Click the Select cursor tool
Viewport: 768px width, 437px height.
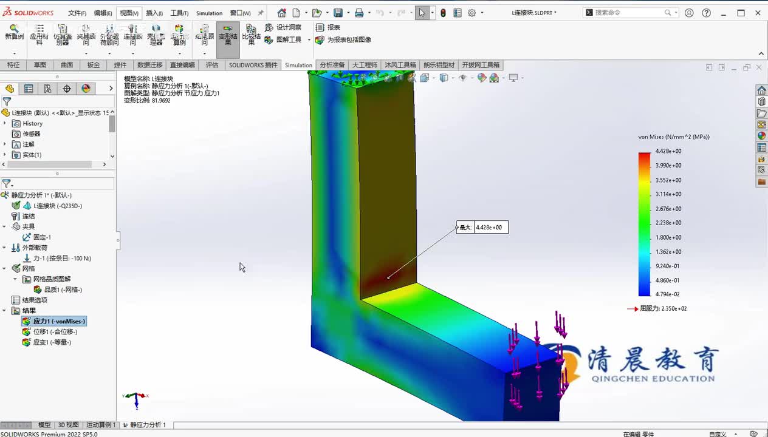422,13
